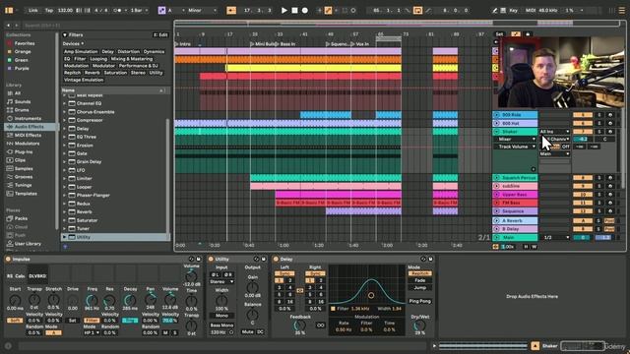630x354 pixels.
Task: Click the Stop transport button
Action: 294,11
